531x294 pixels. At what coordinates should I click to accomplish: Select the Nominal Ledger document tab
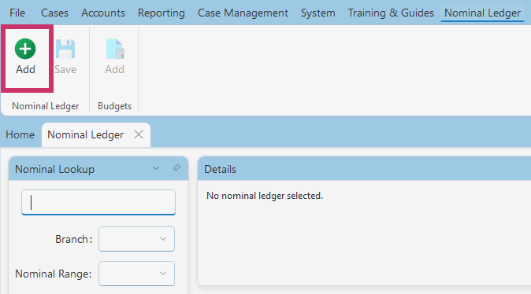(x=86, y=134)
